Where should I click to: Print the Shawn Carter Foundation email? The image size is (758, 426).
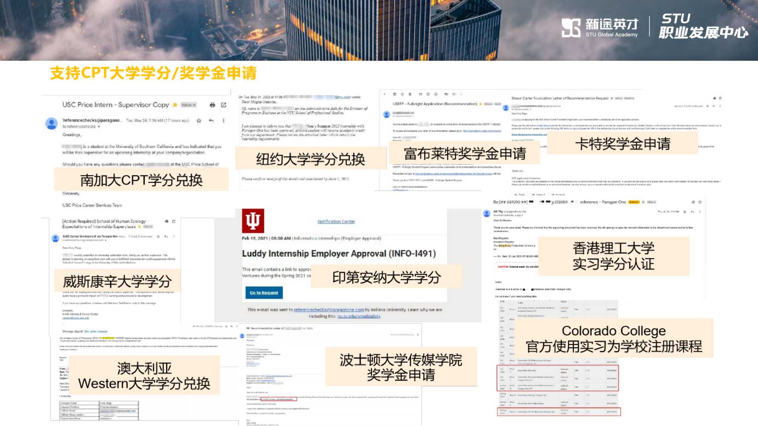click(715, 98)
